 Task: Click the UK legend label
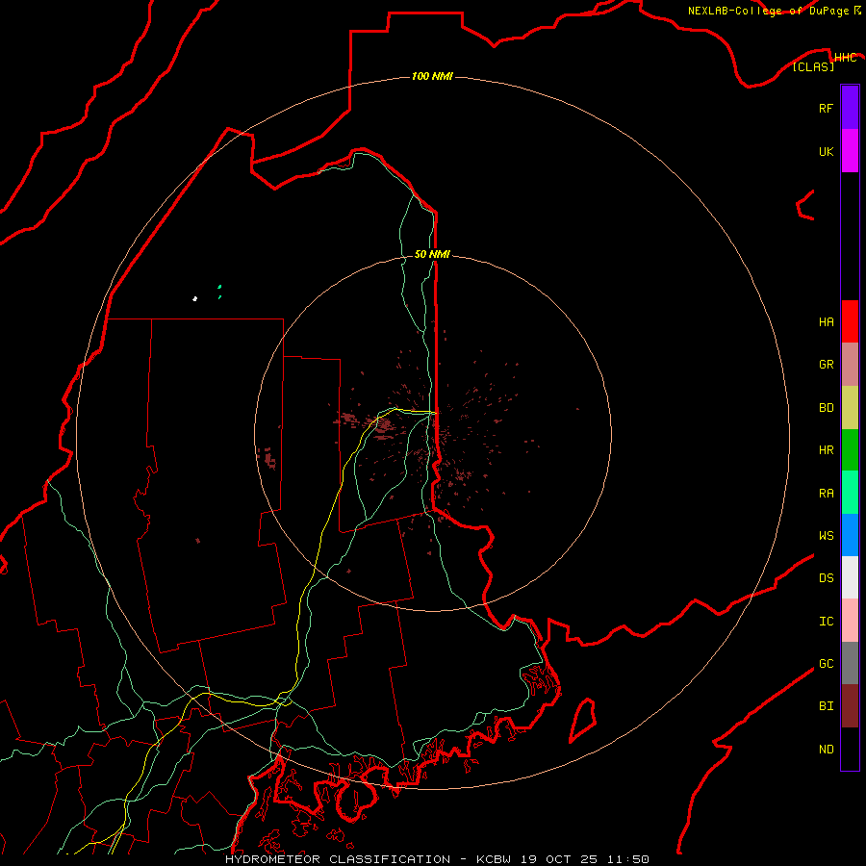[x=826, y=151]
